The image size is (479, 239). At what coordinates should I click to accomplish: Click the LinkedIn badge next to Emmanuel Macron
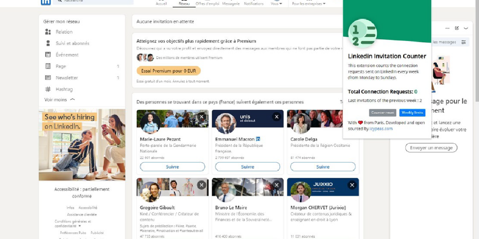click(258, 139)
